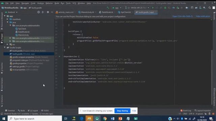Click the Profile app icon in toolbar
This screenshot has width=216, height=121.
pos(173,8)
